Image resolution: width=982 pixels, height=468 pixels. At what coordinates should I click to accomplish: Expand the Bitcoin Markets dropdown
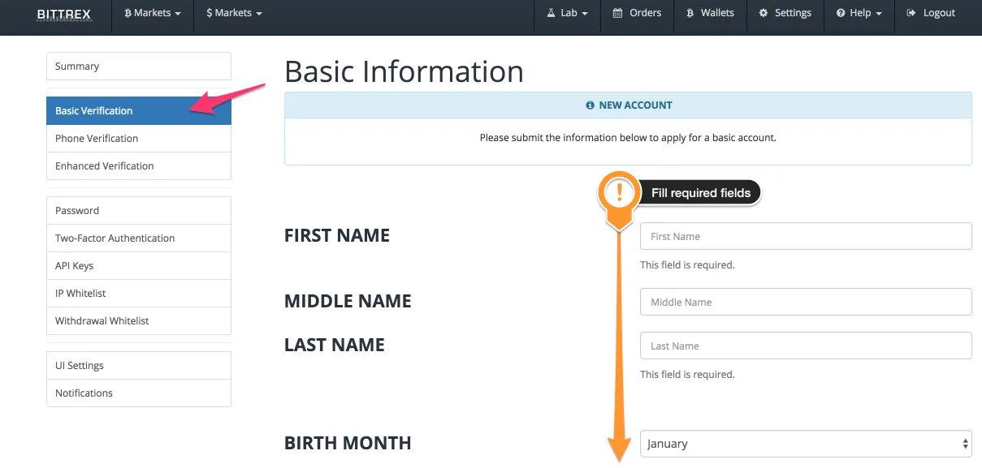[153, 14]
